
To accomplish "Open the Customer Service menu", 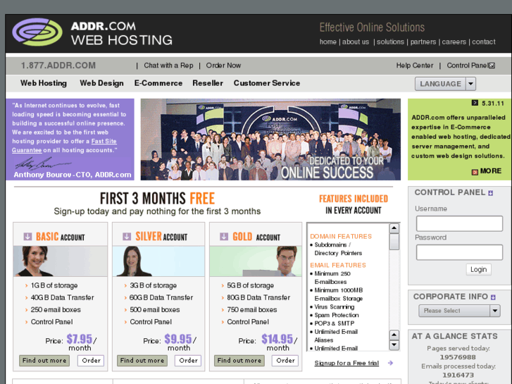I will (x=267, y=83).
